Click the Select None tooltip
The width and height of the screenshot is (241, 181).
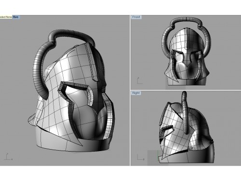click(x=6, y=17)
